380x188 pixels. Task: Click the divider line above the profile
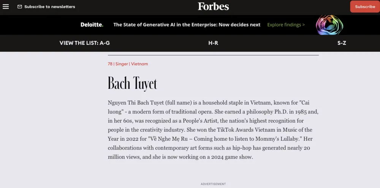coord(213,55)
